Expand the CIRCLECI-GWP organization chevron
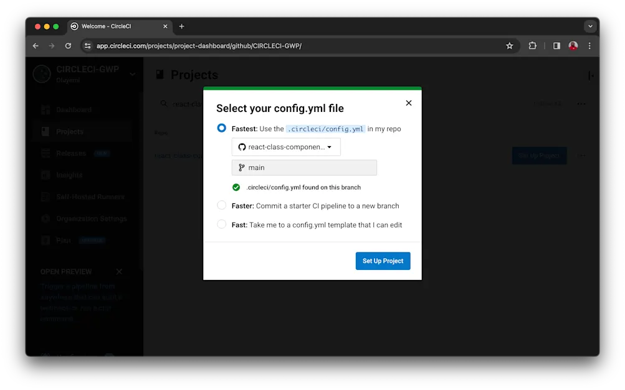This screenshot has width=625, height=390. coord(131,73)
